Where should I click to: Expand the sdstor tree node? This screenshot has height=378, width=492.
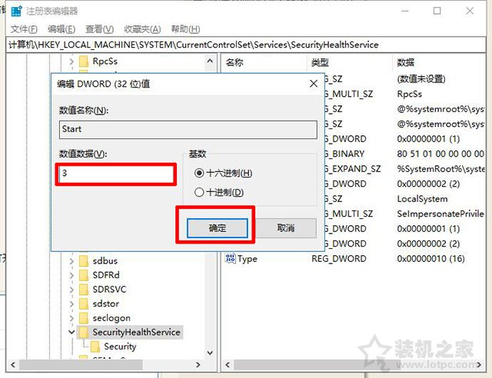71,304
